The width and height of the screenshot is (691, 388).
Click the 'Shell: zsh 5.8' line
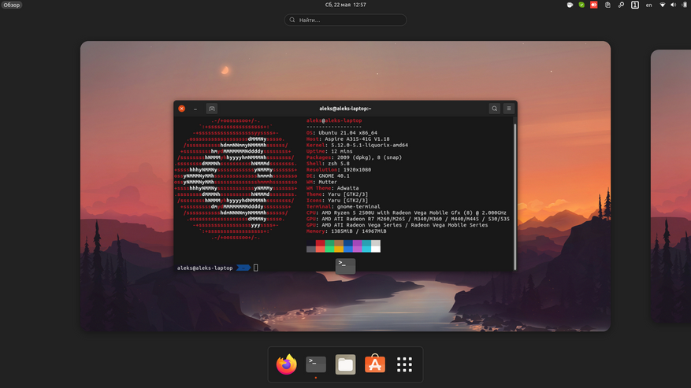coord(328,164)
